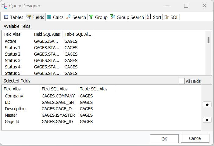Open the Search tab
The height and width of the screenshot is (146, 214).
click(x=76, y=17)
